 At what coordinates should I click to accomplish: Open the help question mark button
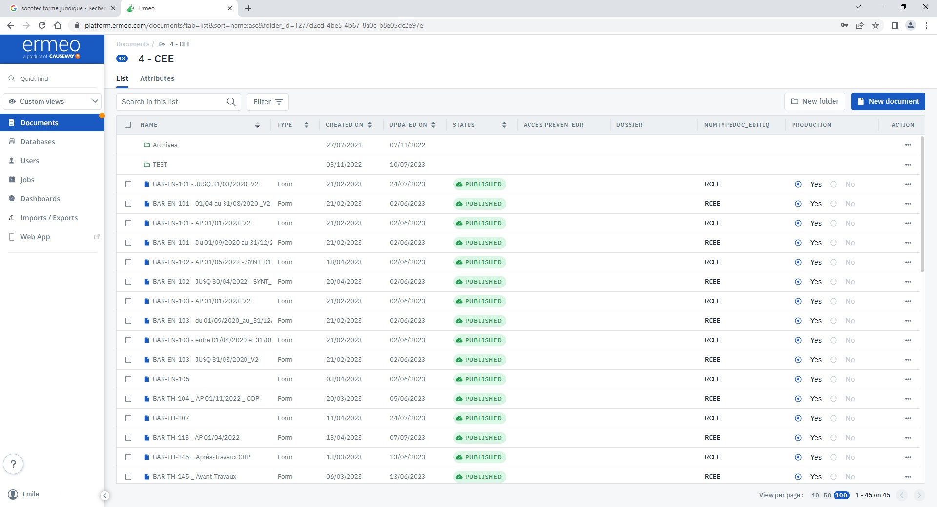tap(14, 464)
